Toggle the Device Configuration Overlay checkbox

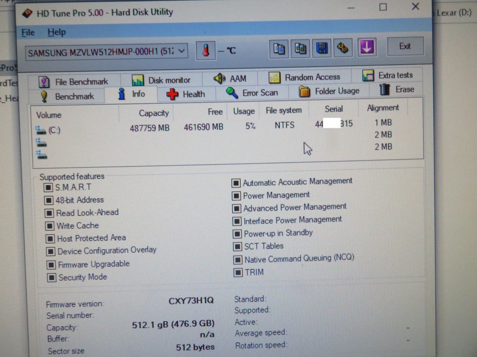point(50,251)
